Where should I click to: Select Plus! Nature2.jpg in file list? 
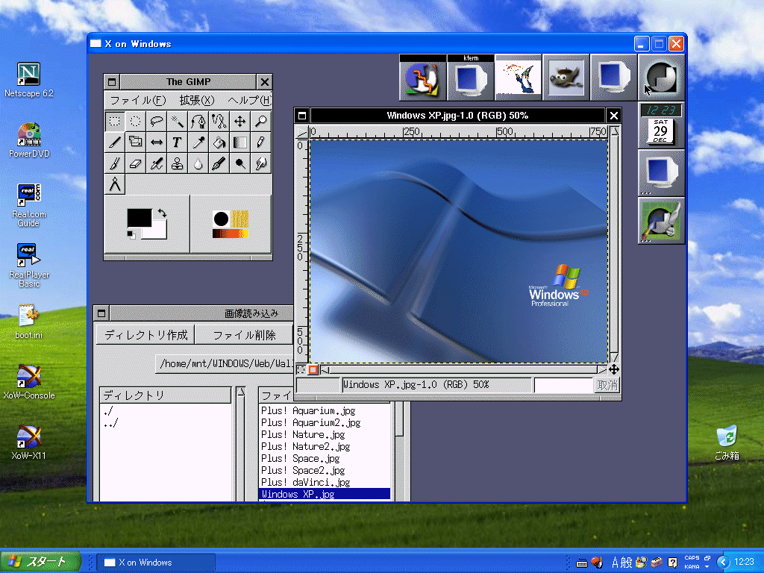(325, 446)
